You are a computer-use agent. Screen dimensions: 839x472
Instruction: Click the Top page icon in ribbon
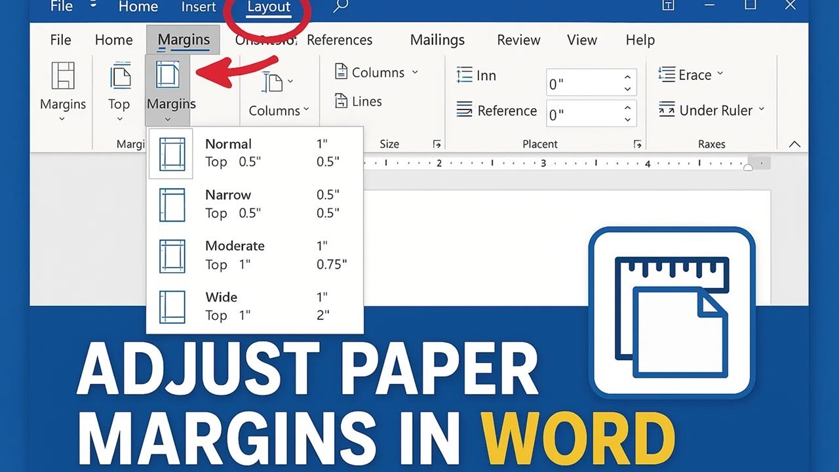point(120,75)
